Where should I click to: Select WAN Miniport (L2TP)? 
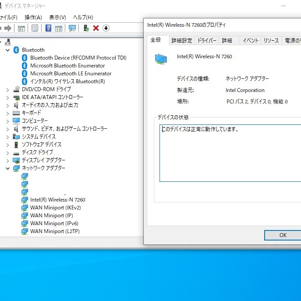(x=55, y=231)
